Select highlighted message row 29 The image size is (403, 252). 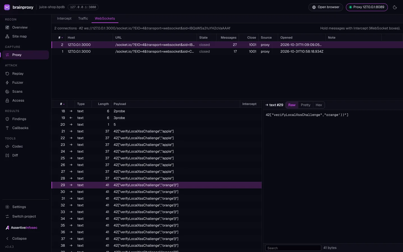tap(156, 185)
